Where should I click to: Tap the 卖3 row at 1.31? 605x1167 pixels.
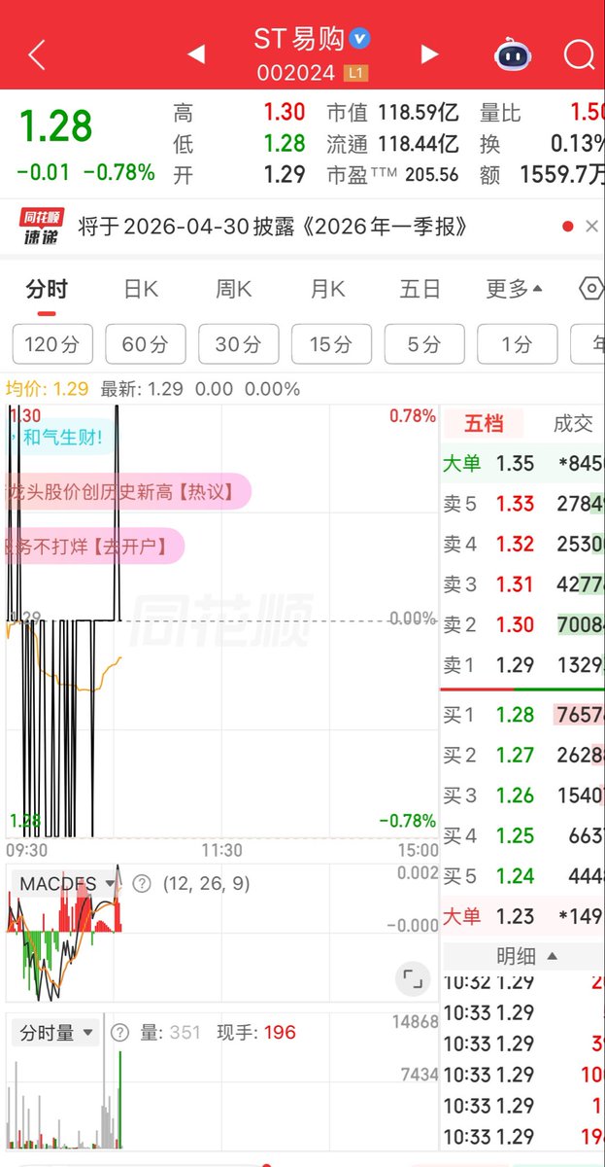pyautogui.click(x=524, y=584)
